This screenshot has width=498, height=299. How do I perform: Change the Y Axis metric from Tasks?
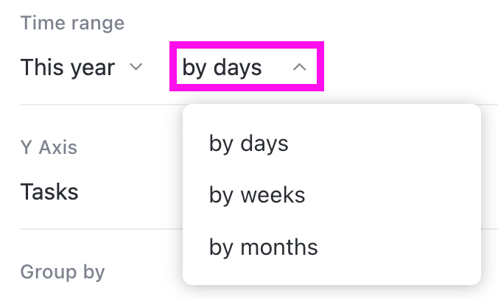pyautogui.click(x=49, y=192)
